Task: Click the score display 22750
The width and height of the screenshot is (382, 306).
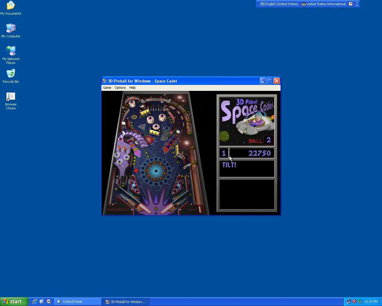Action: tap(259, 153)
